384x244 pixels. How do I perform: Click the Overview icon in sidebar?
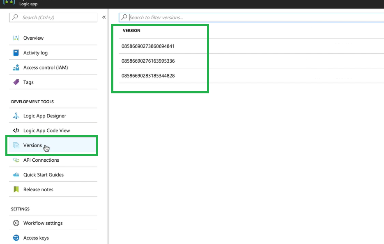[x=16, y=38]
